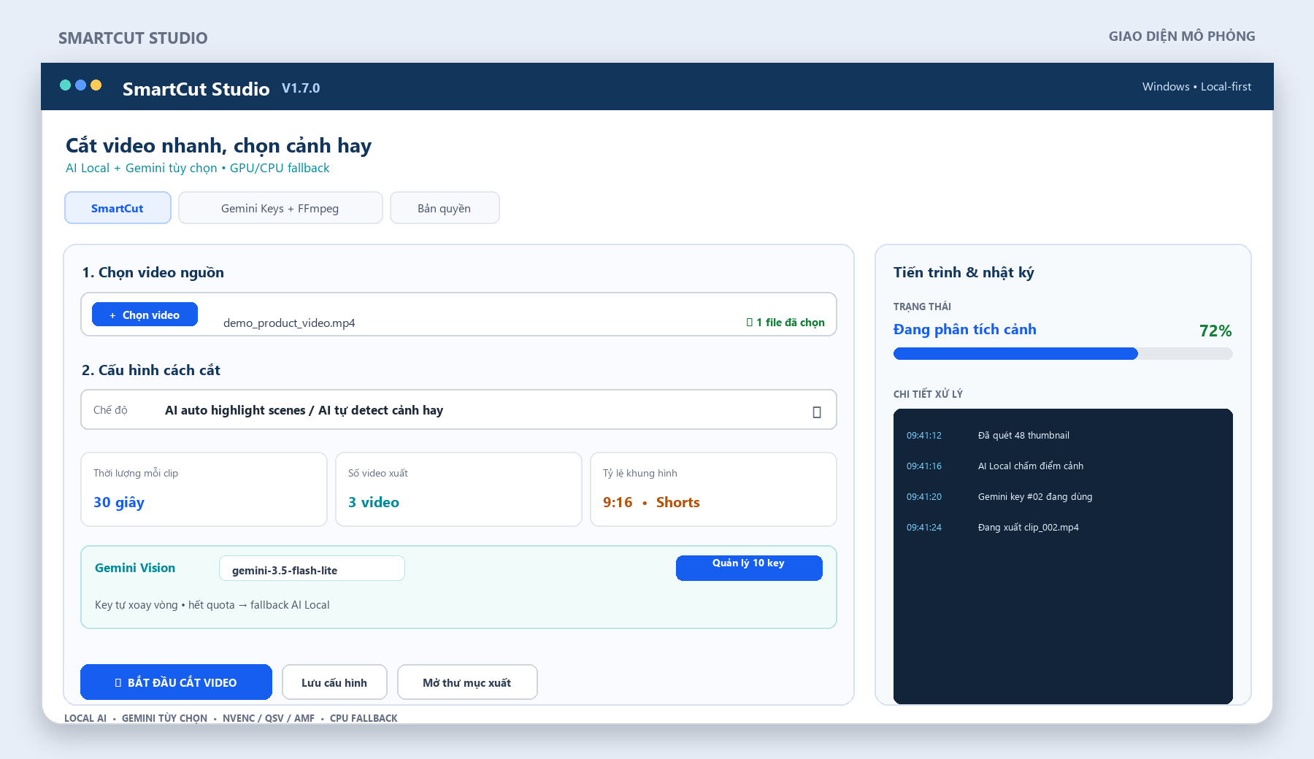Click the 'Gemini Vision' label

click(135, 568)
